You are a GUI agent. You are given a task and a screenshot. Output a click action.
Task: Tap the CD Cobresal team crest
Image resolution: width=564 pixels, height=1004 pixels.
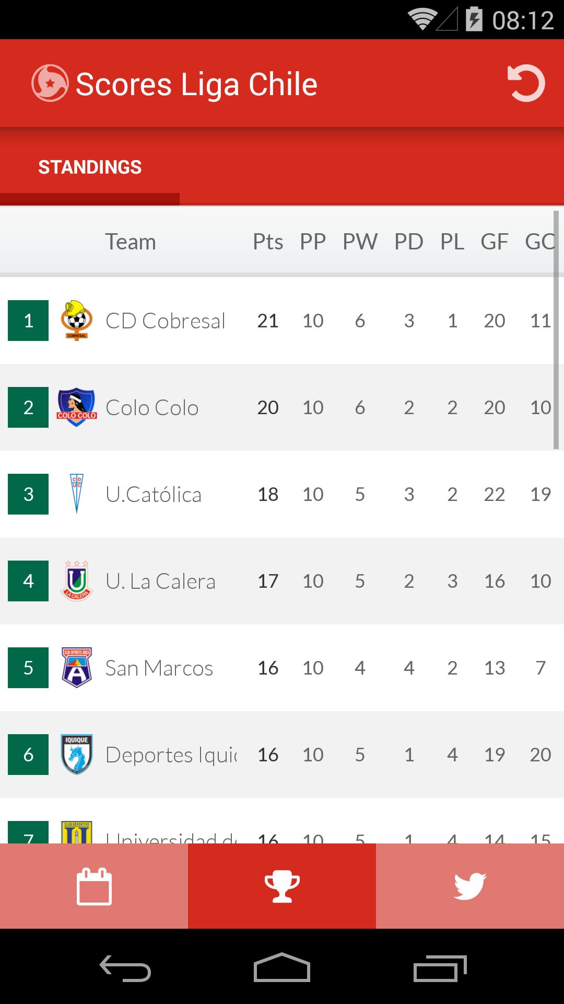coord(77,321)
